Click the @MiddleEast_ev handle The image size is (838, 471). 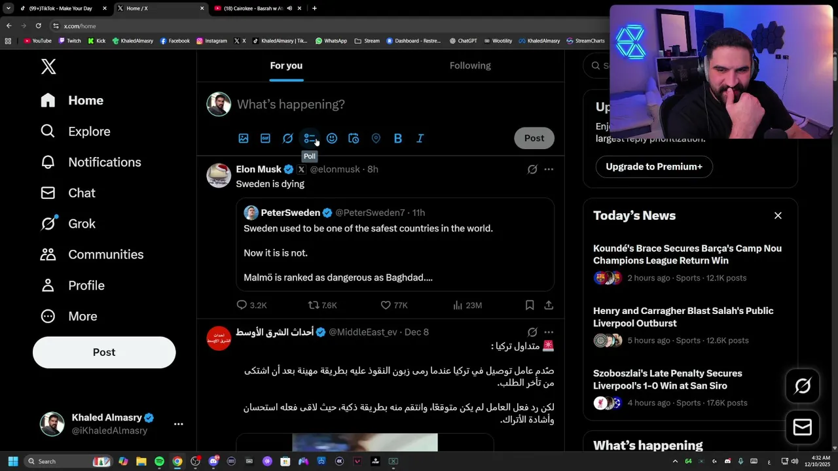363,332
